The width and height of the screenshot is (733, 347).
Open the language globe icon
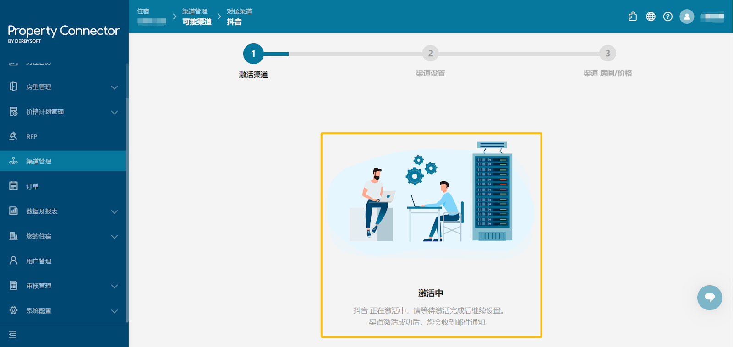[x=651, y=16]
